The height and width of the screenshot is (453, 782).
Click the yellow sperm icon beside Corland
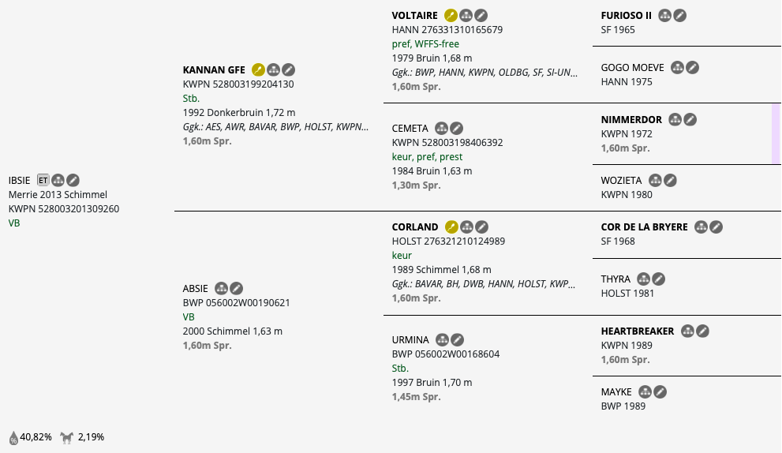(451, 227)
